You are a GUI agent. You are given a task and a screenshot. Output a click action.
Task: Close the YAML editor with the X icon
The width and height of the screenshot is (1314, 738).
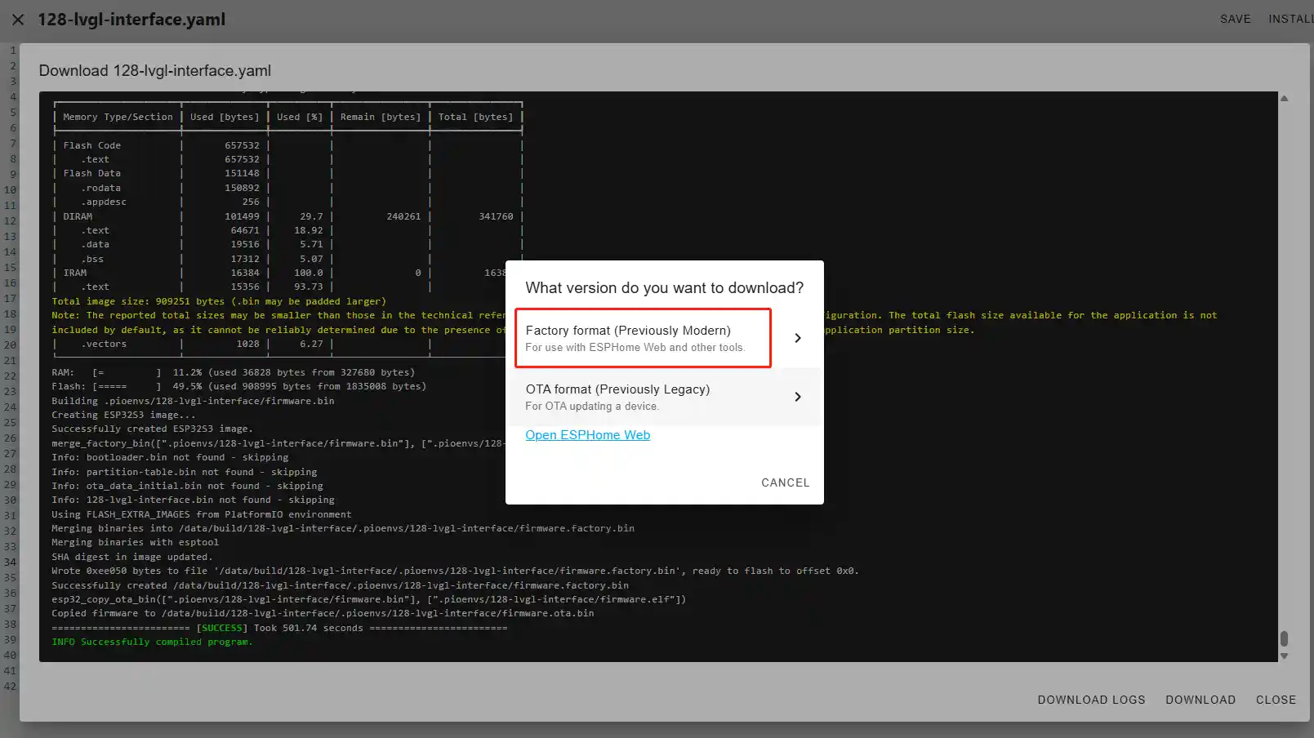(x=18, y=20)
